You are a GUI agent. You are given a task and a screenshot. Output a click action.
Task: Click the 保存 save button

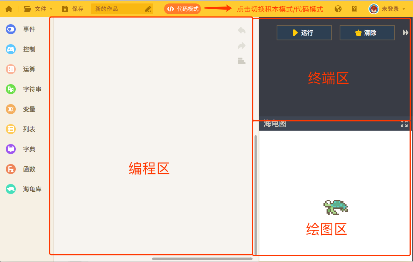pyautogui.click(x=73, y=9)
